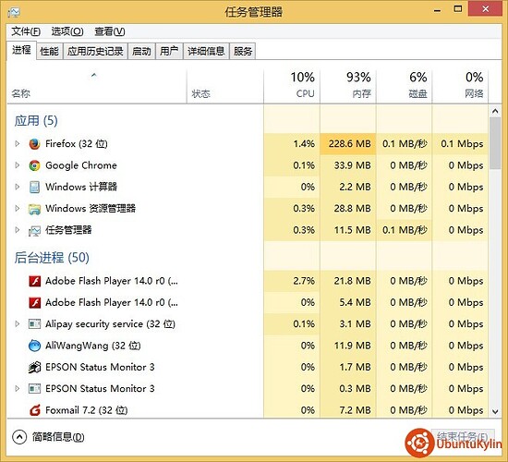Click the EPSON Status Monitor icon at 1.7 MB
Viewport: 508px width, 462px height.
(x=35, y=367)
